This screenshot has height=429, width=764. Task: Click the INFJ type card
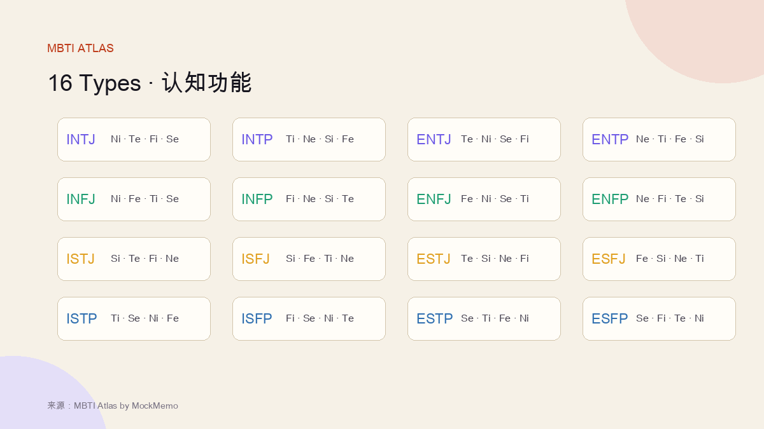(134, 199)
